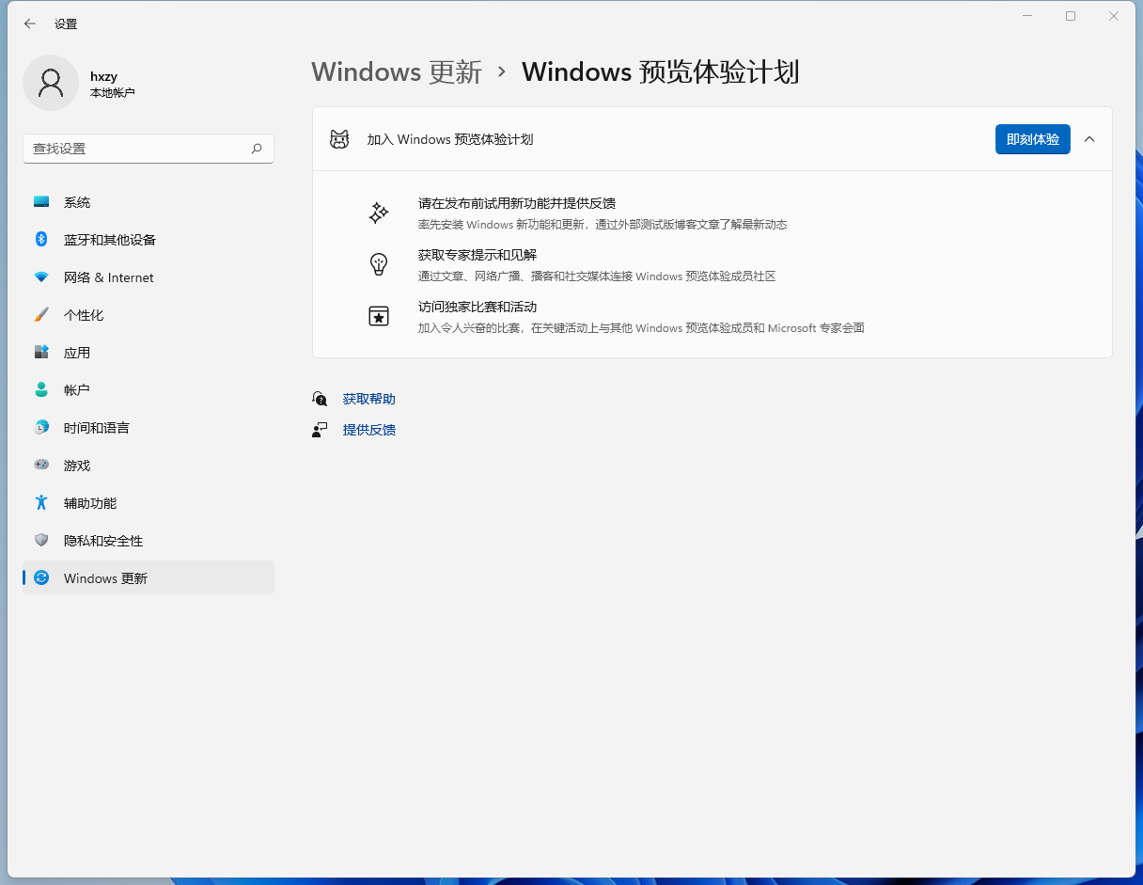Click the Insider ninja cat icon
Viewport: 1143px width, 885px height.
pos(339,139)
